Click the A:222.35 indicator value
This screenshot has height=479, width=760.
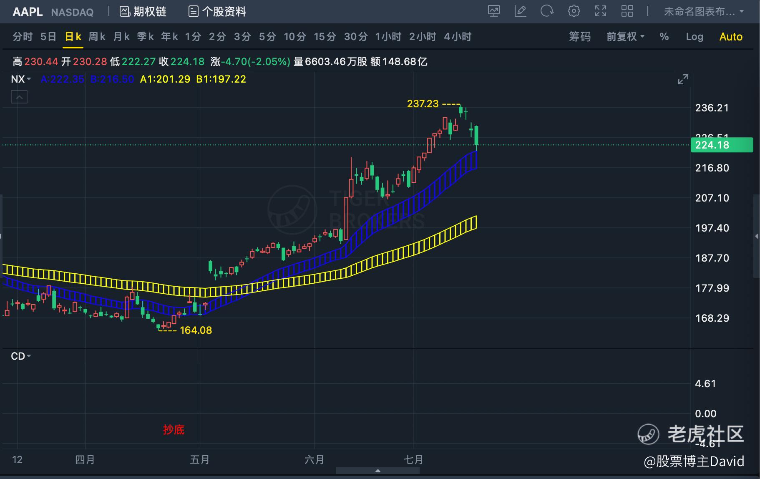click(x=63, y=79)
